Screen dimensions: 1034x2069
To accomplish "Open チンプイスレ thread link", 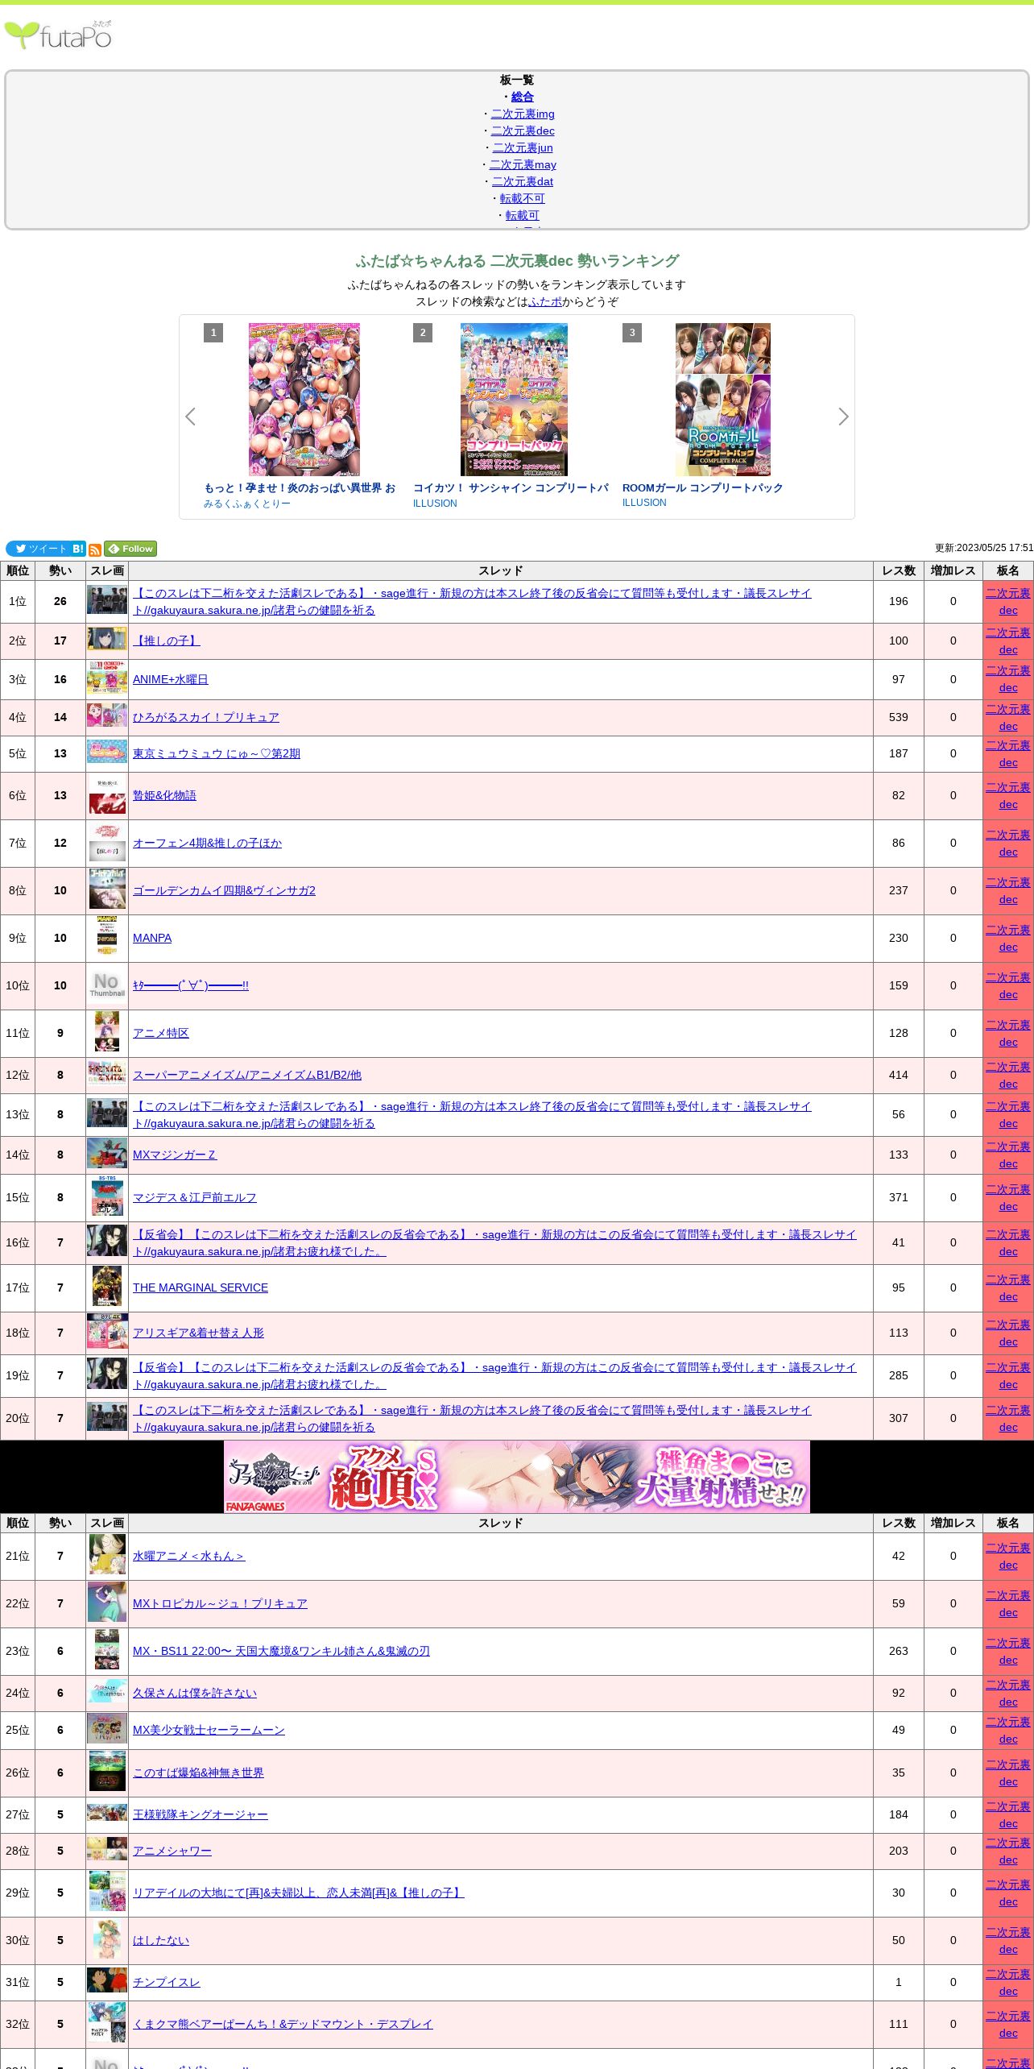I will 167,1982.
